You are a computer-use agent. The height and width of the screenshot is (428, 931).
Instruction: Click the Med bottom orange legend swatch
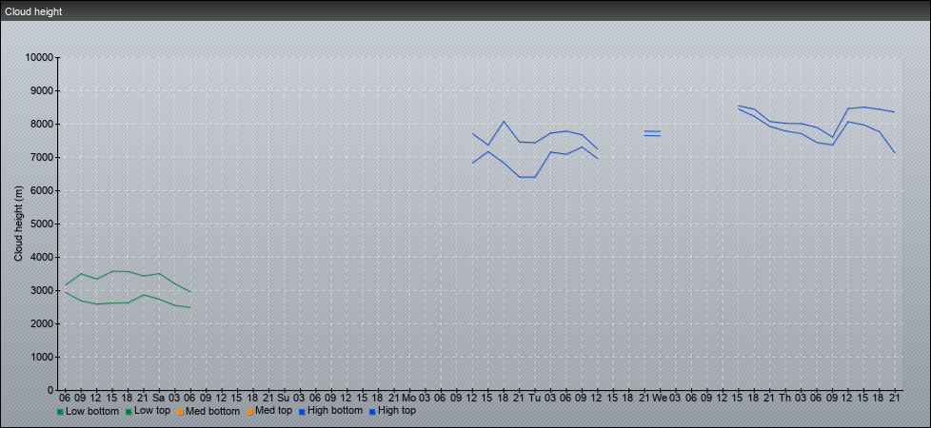(180, 412)
